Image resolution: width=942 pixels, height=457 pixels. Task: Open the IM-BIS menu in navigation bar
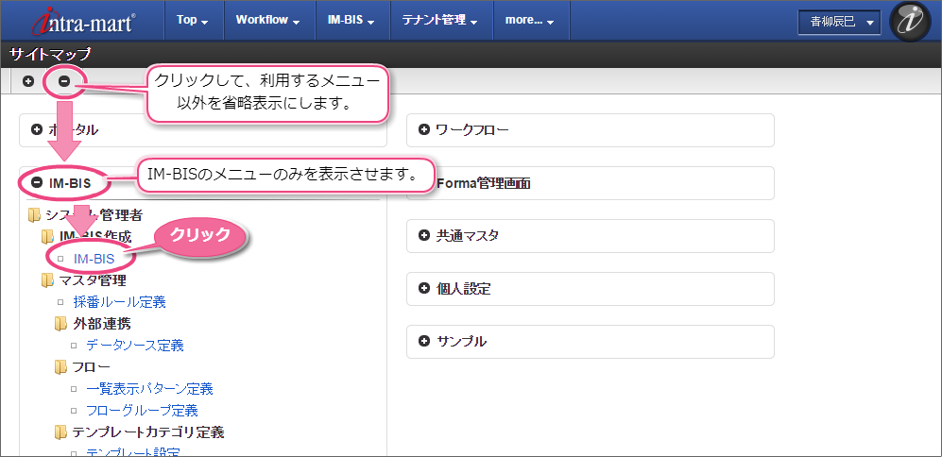[x=351, y=20]
